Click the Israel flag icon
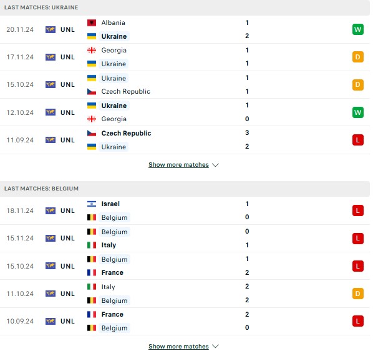373x356 pixels. [x=92, y=204]
